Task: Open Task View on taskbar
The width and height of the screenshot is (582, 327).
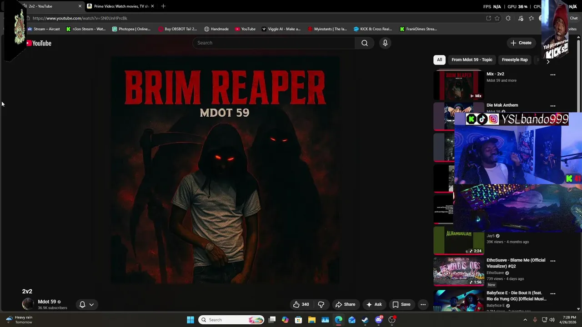Action: pos(272,320)
